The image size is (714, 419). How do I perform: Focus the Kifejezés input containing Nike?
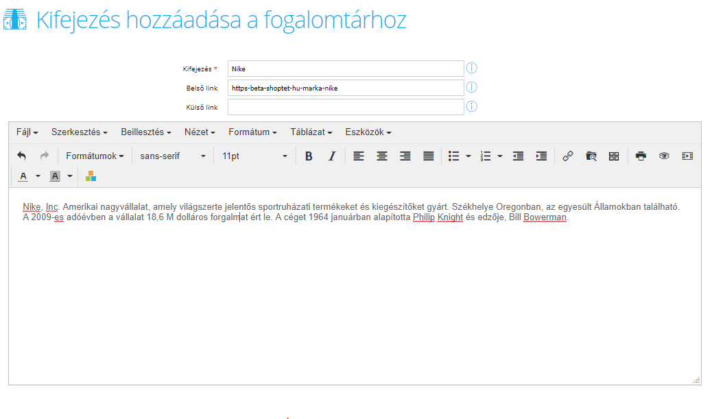click(346, 69)
